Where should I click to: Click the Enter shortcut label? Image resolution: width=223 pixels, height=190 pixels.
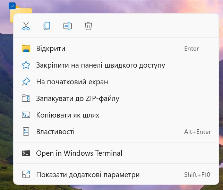click(191, 49)
